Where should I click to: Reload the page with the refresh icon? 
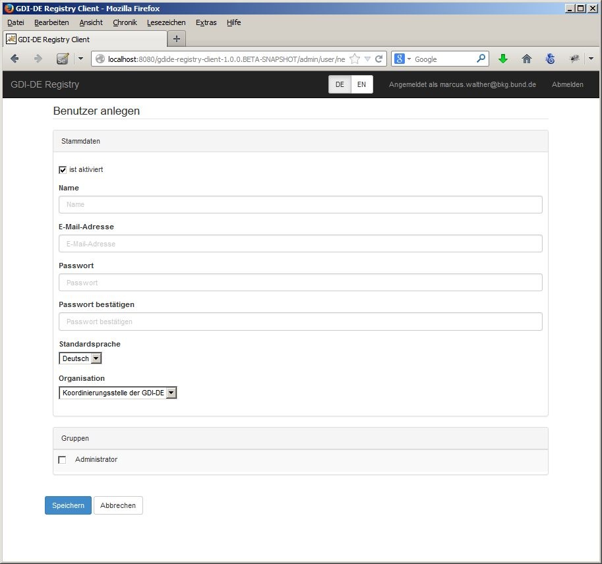[379, 59]
